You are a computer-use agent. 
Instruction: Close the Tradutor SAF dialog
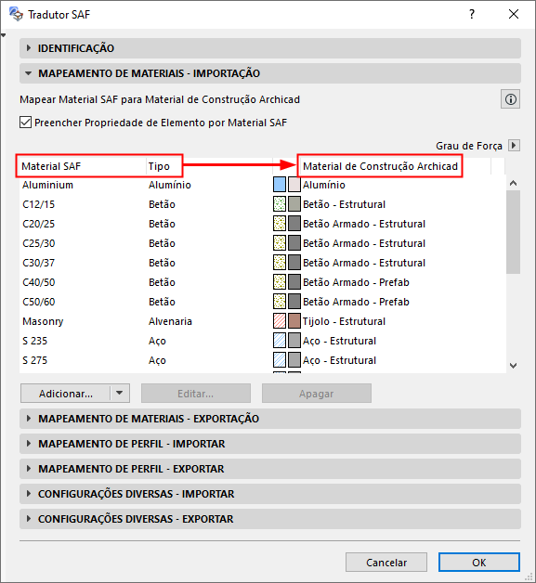pos(514,14)
